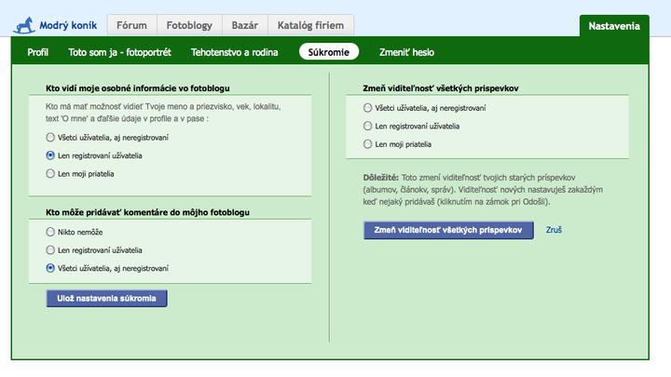Image resolution: width=671 pixels, height=377 pixels.
Task: Select the Súkromie section
Action: 329,52
